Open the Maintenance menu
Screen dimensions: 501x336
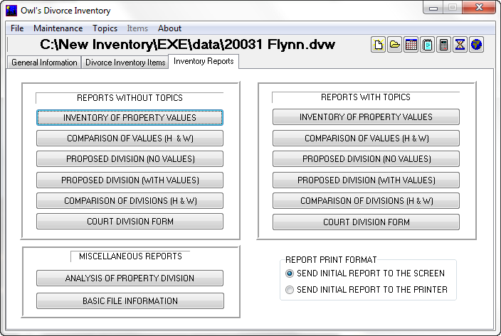click(58, 28)
